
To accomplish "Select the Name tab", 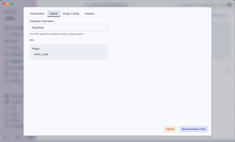I will (x=54, y=14).
